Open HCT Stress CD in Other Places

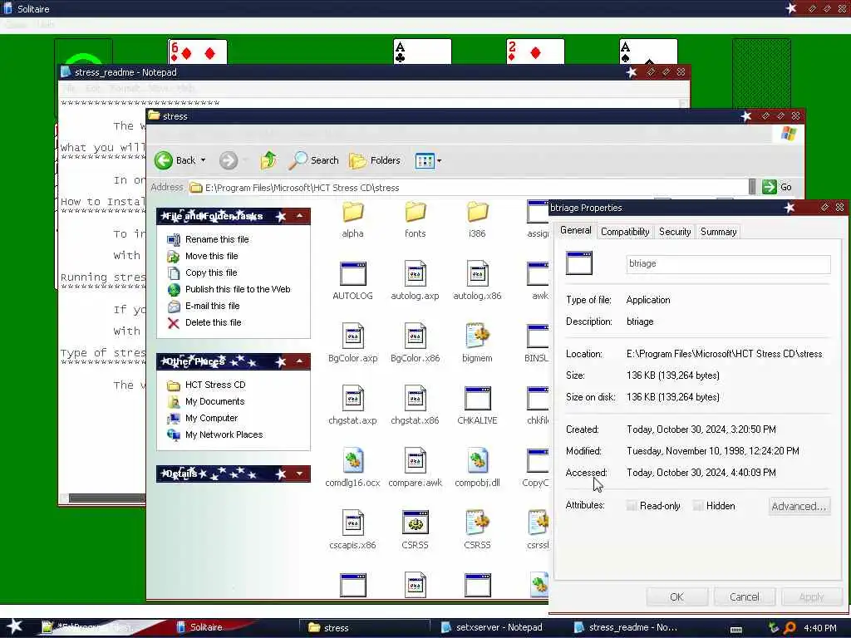[215, 385]
